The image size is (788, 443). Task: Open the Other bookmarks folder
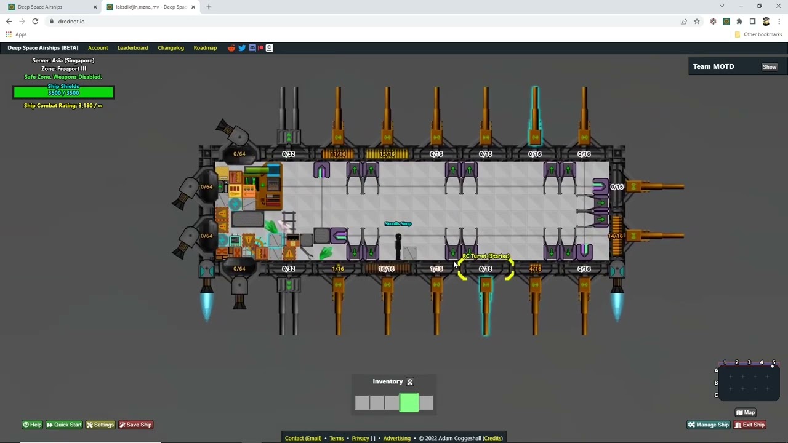click(758, 34)
